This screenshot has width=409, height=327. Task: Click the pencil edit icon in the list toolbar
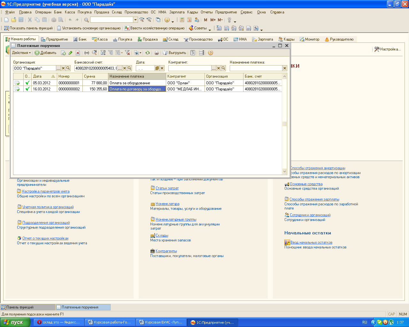point(70,53)
